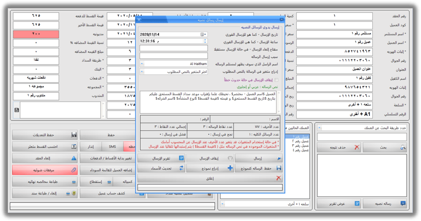Viewport: 421px width, 221px height.
Task: Click the إغلاق close button
Action: click(210, 178)
